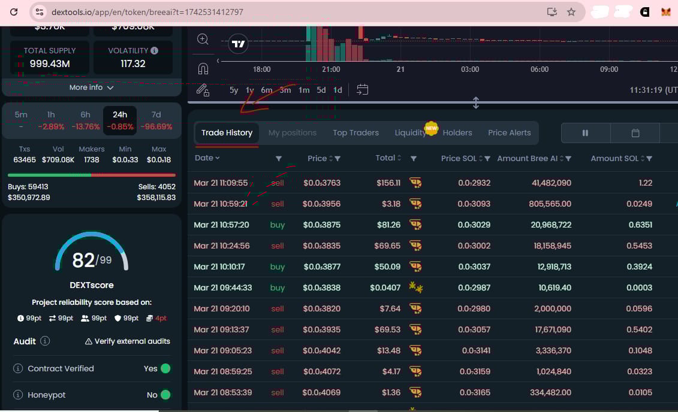Sort by Price SOL column arrows

pyautogui.click(x=480, y=159)
